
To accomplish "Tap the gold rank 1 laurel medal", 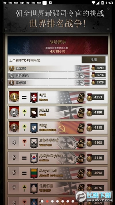I will coord(14,97).
